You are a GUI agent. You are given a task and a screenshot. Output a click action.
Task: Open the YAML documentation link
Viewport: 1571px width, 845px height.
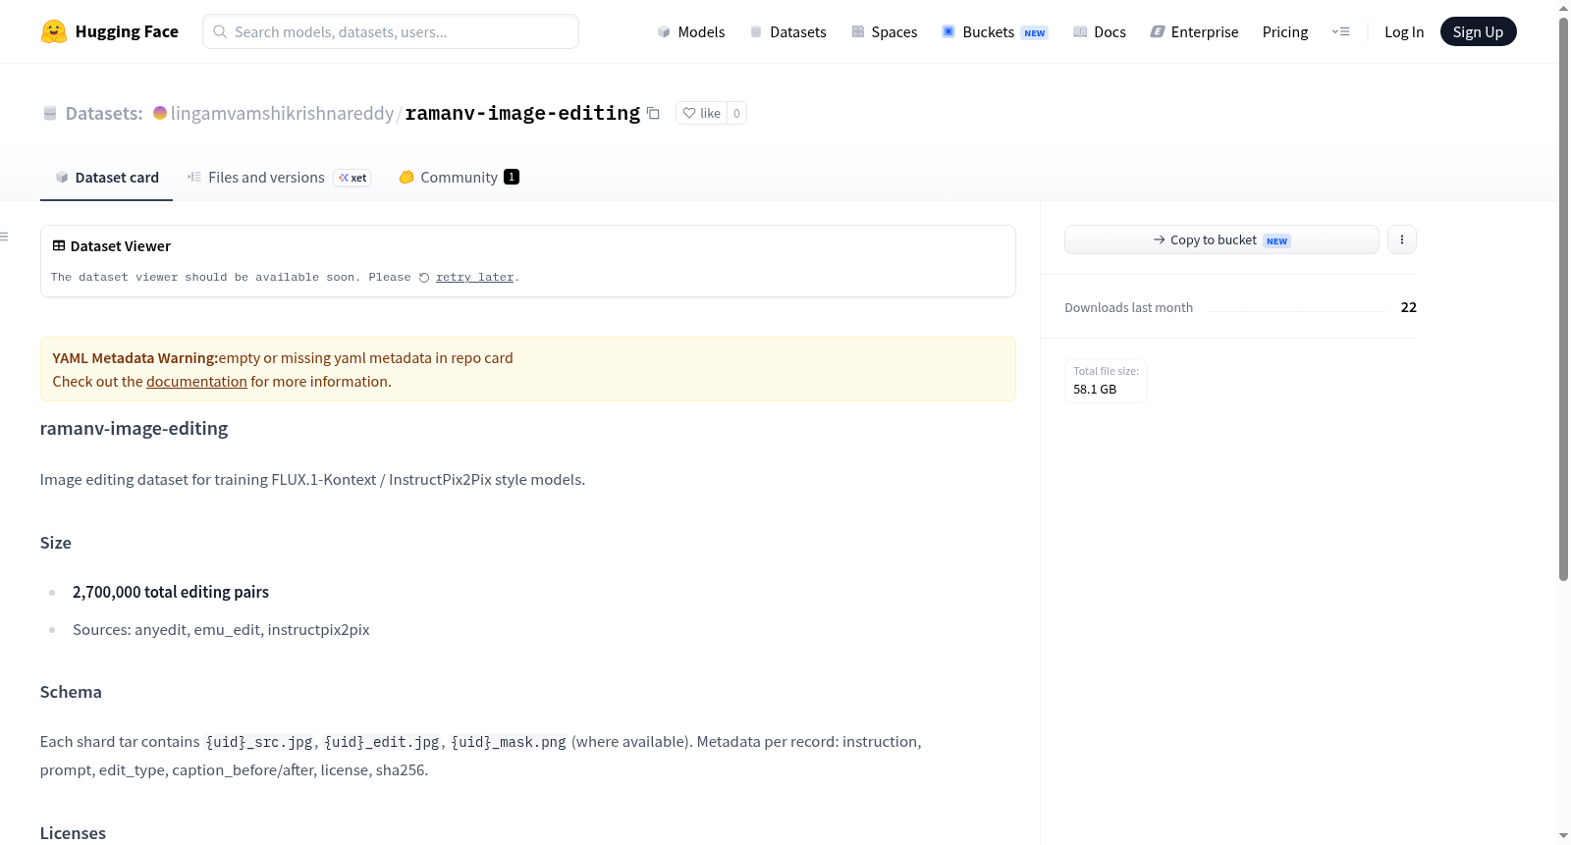(196, 382)
